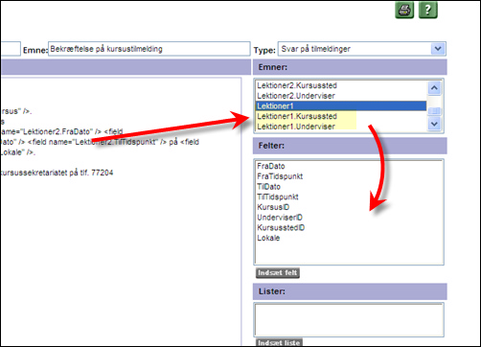This screenshot has width=481, height=347.
Task: Open the 'Svar på tilmeldinger' type combo box
Action: click(362, 49)
